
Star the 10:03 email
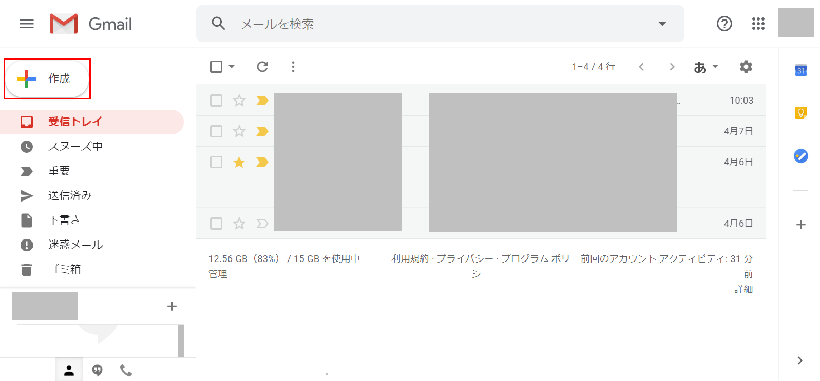tap(239, 101)
